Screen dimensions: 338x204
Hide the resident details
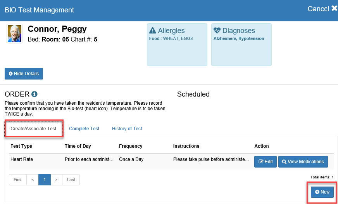point(24,74)
